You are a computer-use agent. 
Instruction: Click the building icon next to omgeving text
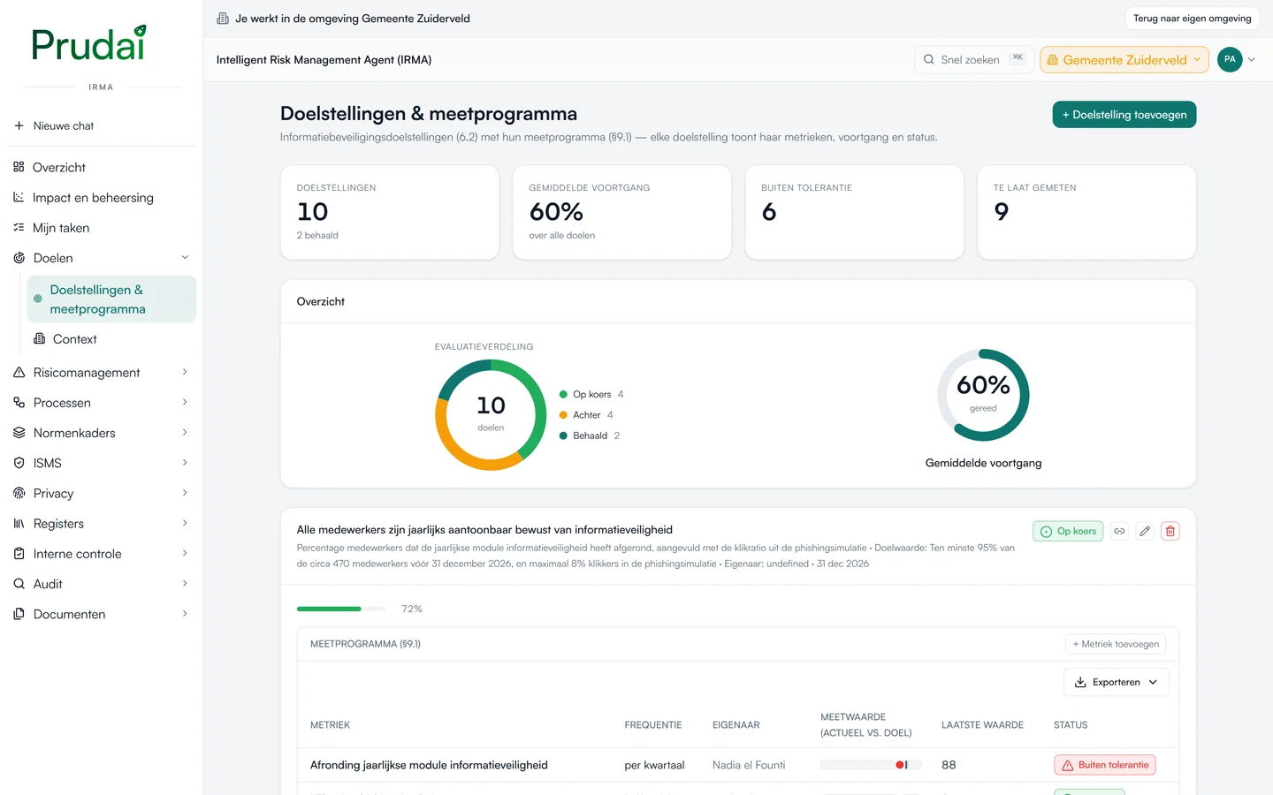223,19
